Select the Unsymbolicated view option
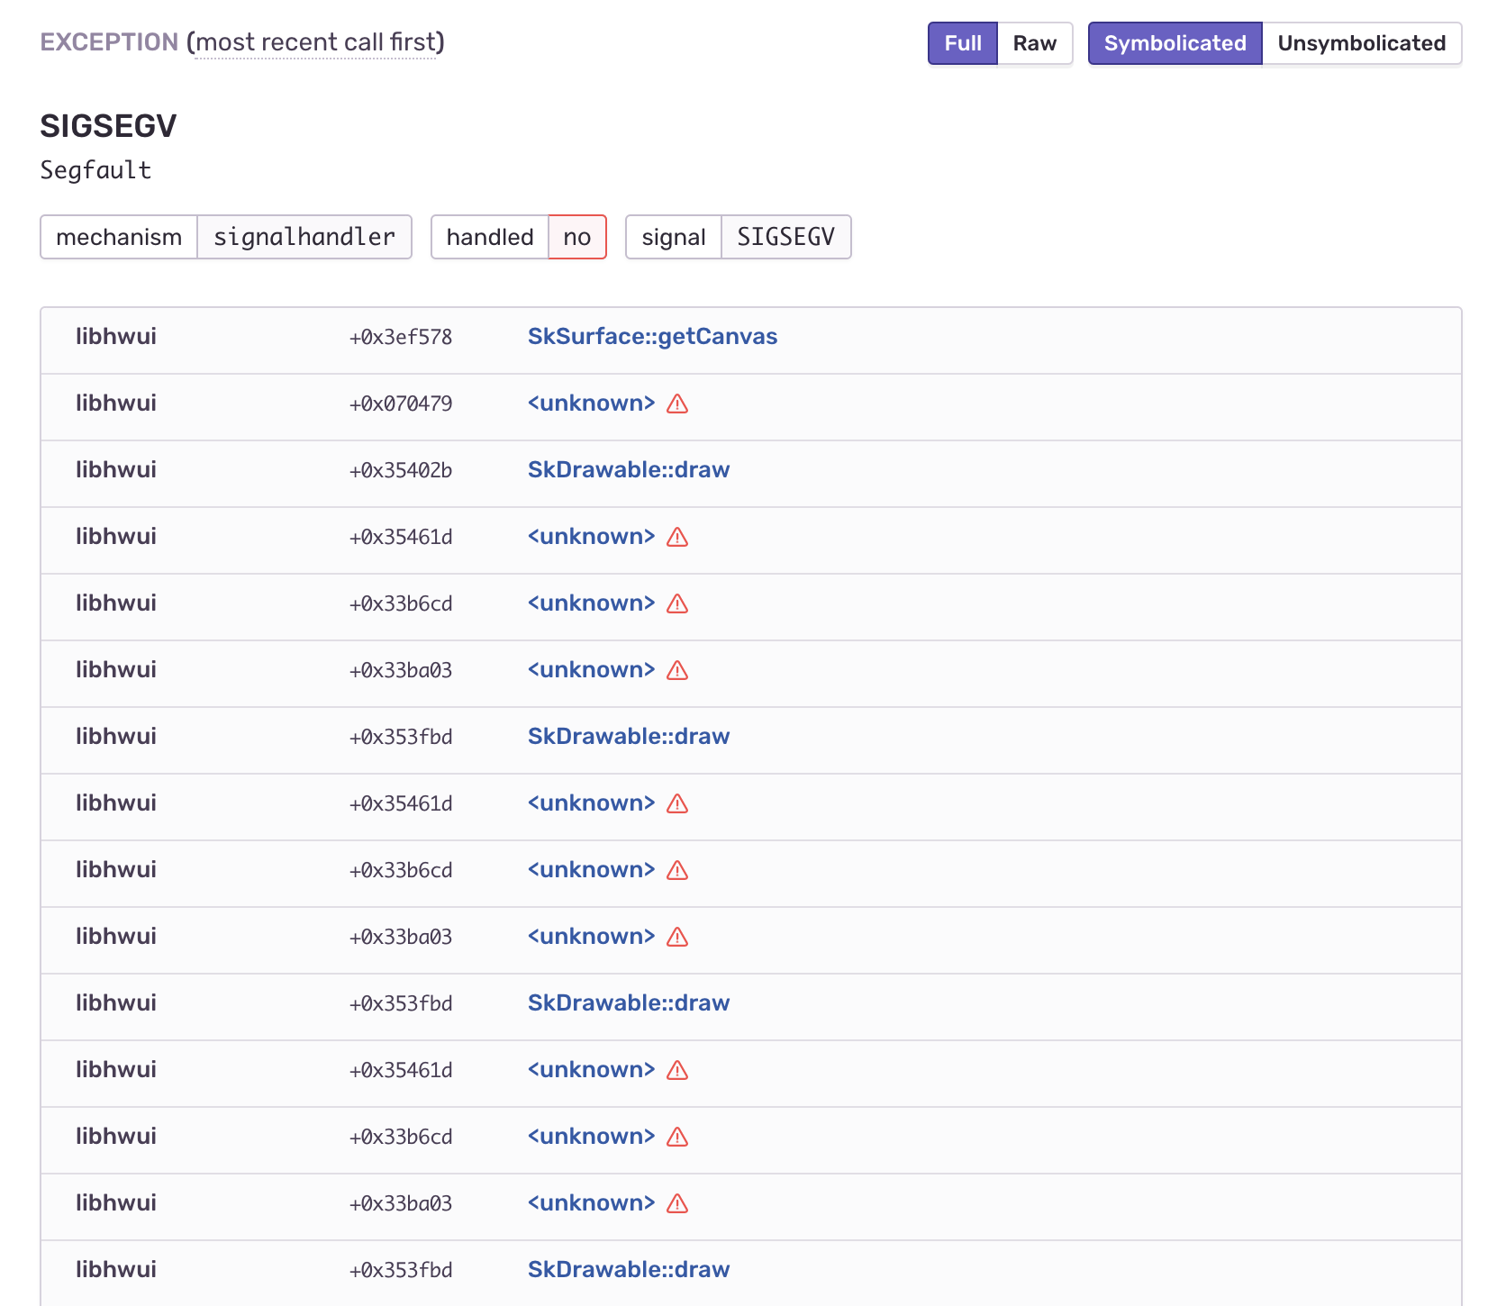Viewport: 1497px width, 1306px height. point(1361,42)
